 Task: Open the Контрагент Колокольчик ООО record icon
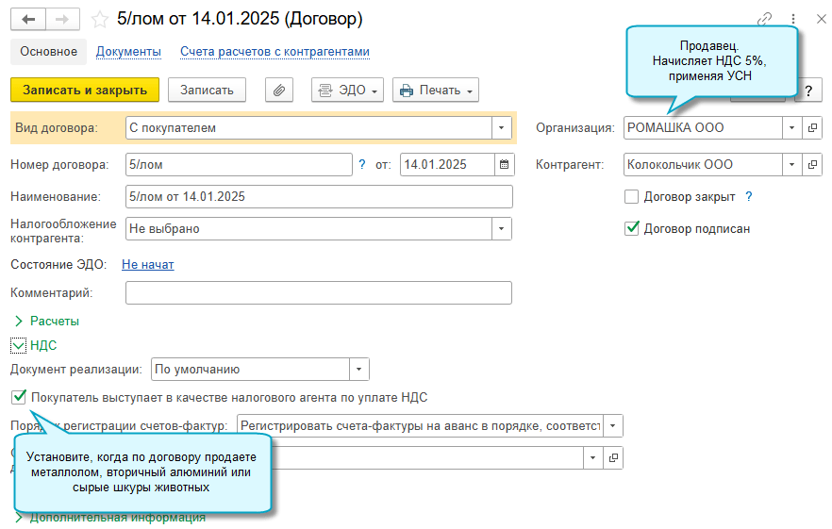click(x=812, y=164)
